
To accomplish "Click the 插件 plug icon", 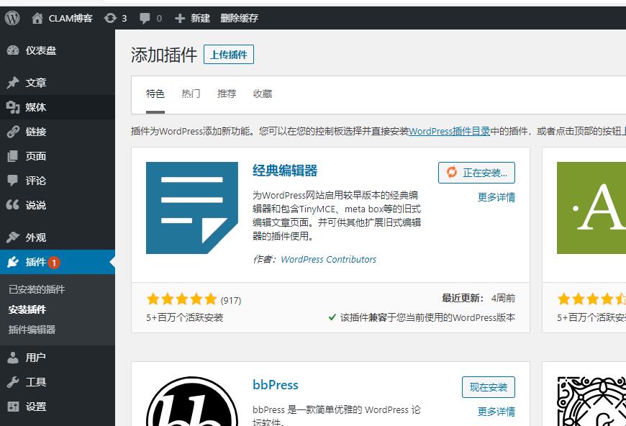I will click(13, 262).
